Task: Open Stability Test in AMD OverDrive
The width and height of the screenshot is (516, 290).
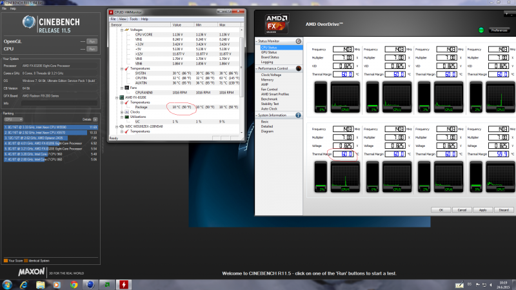Action: [270, 104]
